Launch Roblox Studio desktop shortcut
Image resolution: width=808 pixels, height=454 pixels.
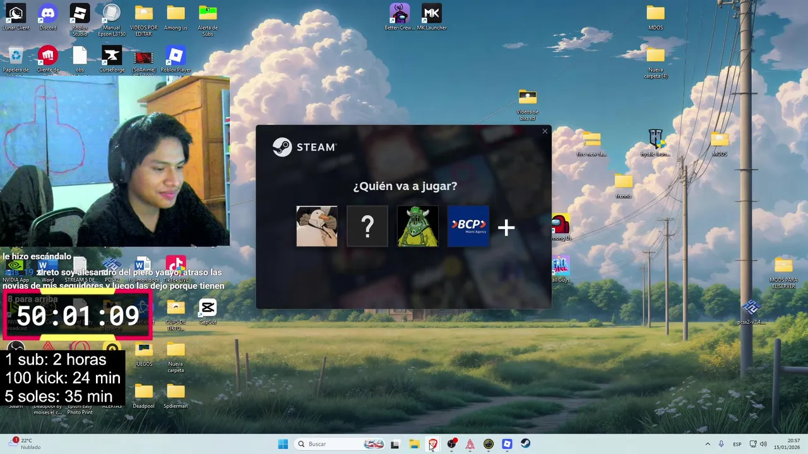pos(80,20)
